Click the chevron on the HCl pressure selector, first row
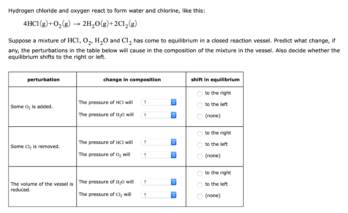Screen dimensions: 348x213 click(173, 102)
